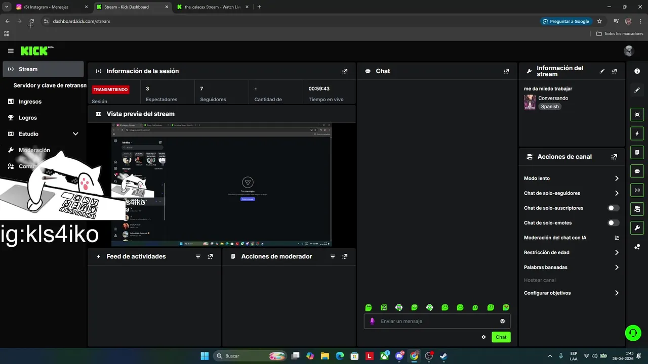This screenshot has width=648, height=364.
Task: Click the info icon in right rail
Action: click(x=637, y=71)
